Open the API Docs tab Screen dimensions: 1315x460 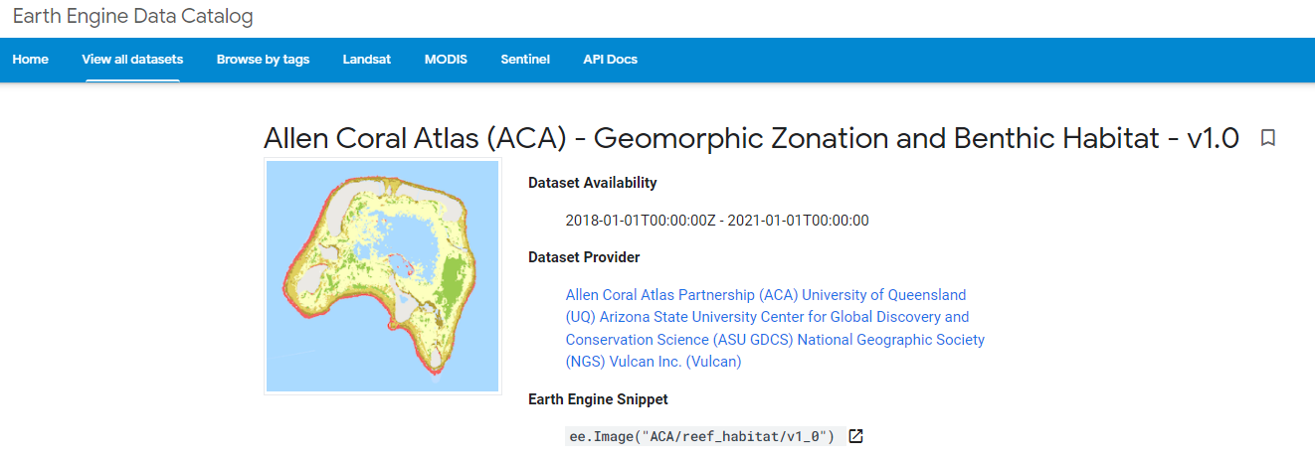(x=610, y=60)
